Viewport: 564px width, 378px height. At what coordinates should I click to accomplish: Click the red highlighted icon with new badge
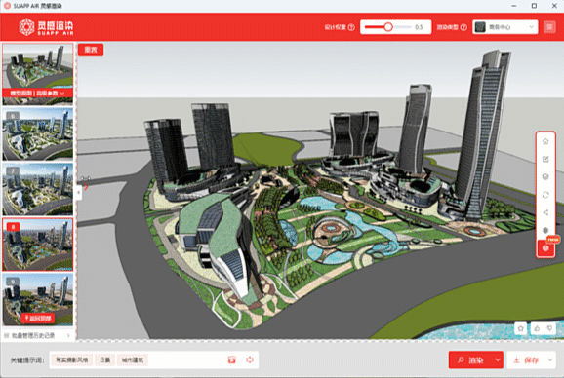[545, 248]
